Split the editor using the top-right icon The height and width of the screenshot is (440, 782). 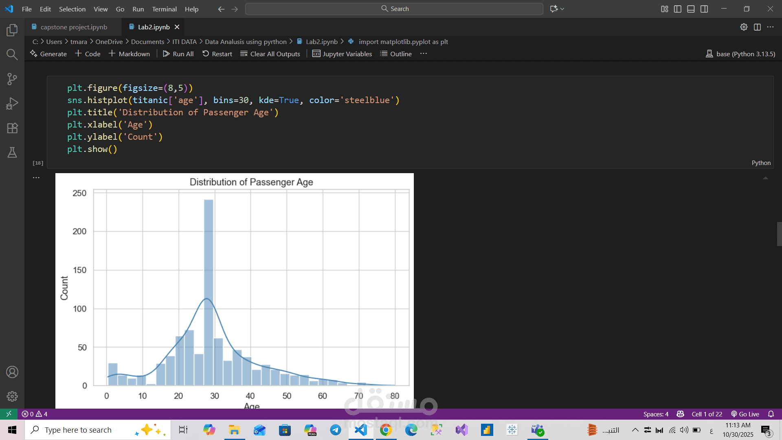click(757, 27)
